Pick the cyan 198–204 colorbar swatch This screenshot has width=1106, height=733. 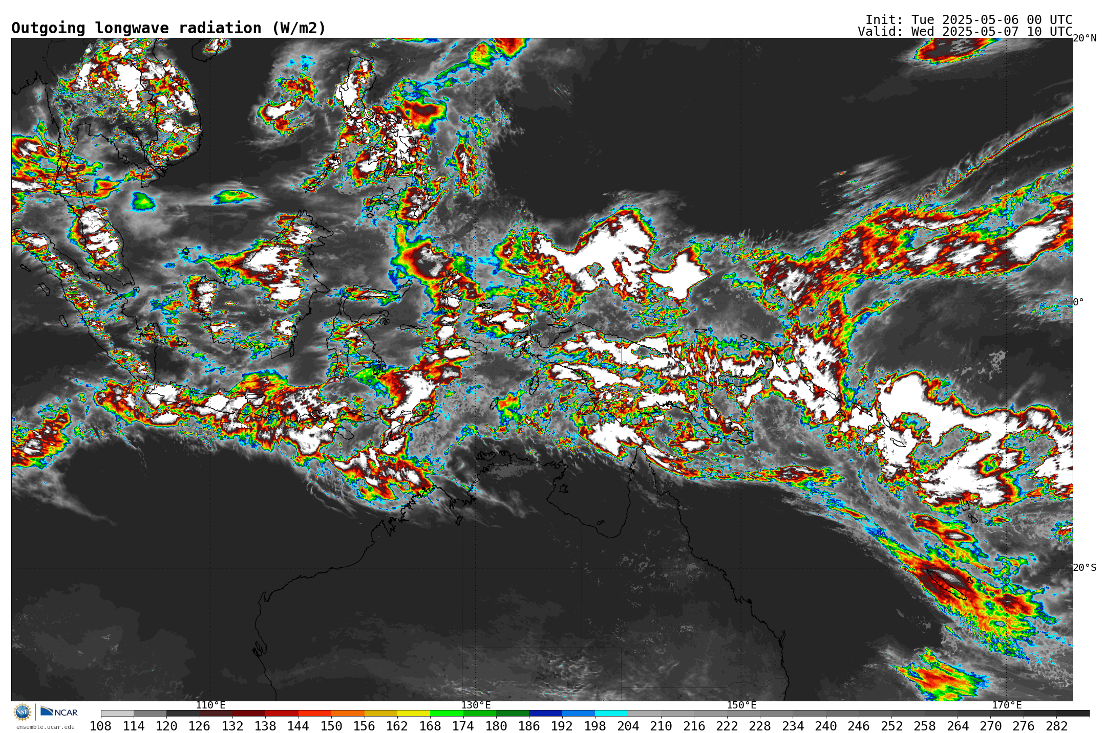611,713
